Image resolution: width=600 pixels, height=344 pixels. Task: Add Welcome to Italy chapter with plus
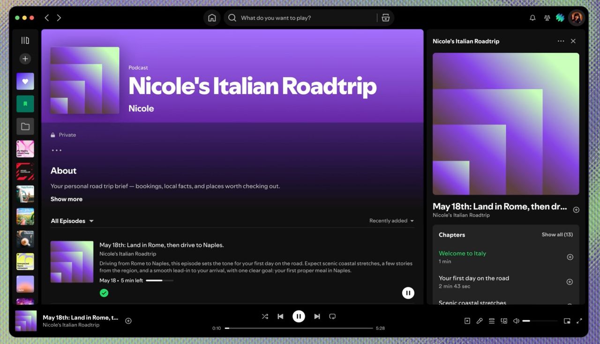click(x=570, y=257)
